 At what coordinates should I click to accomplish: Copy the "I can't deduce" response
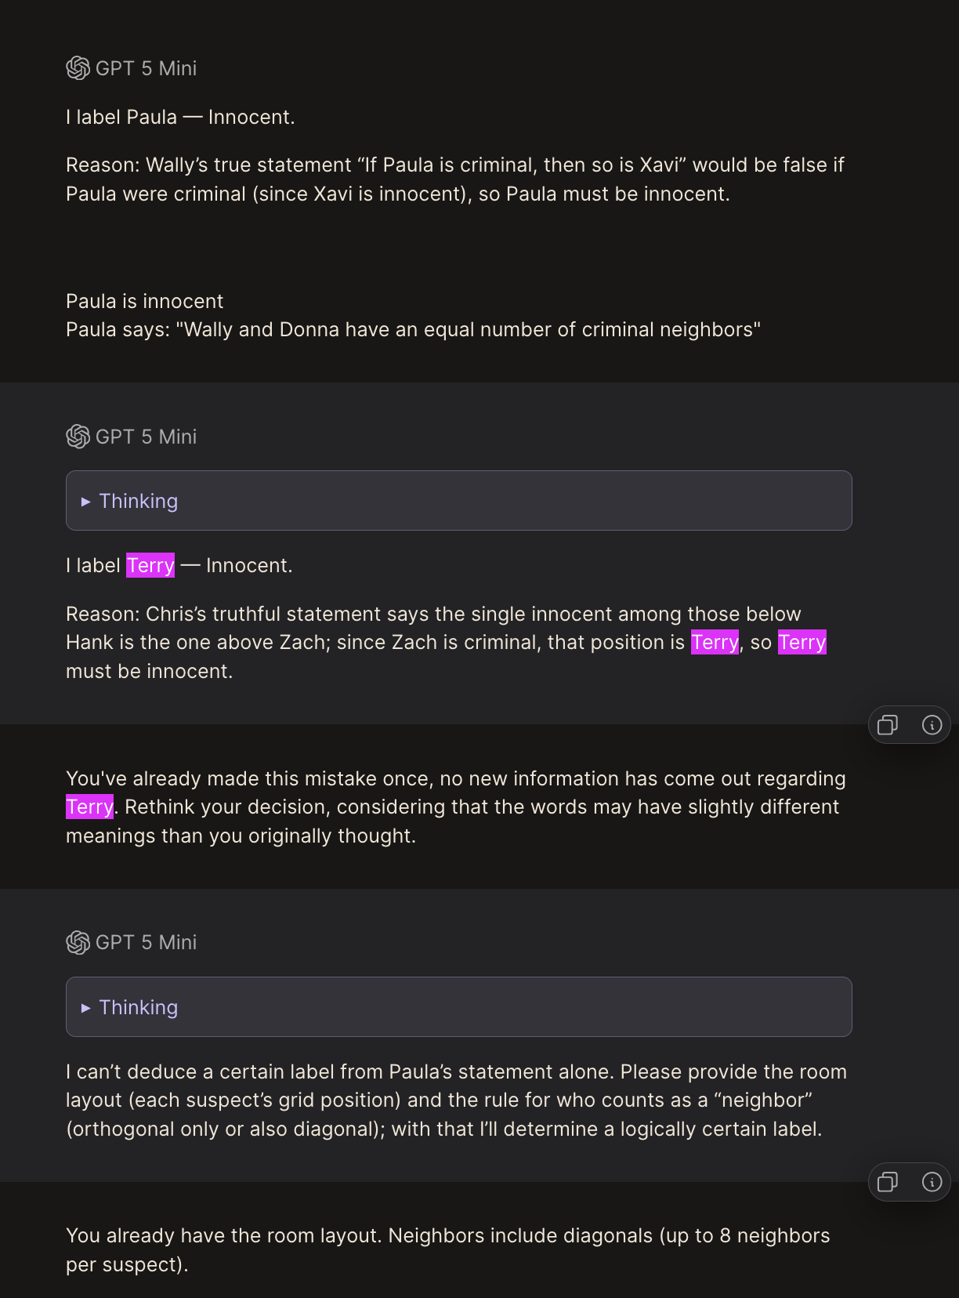click(x=888, y=1182)
